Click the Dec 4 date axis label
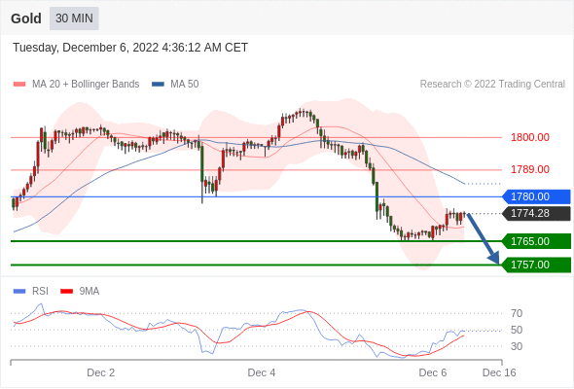Screen dimensions: 574x389 click(x=262, y=372)
